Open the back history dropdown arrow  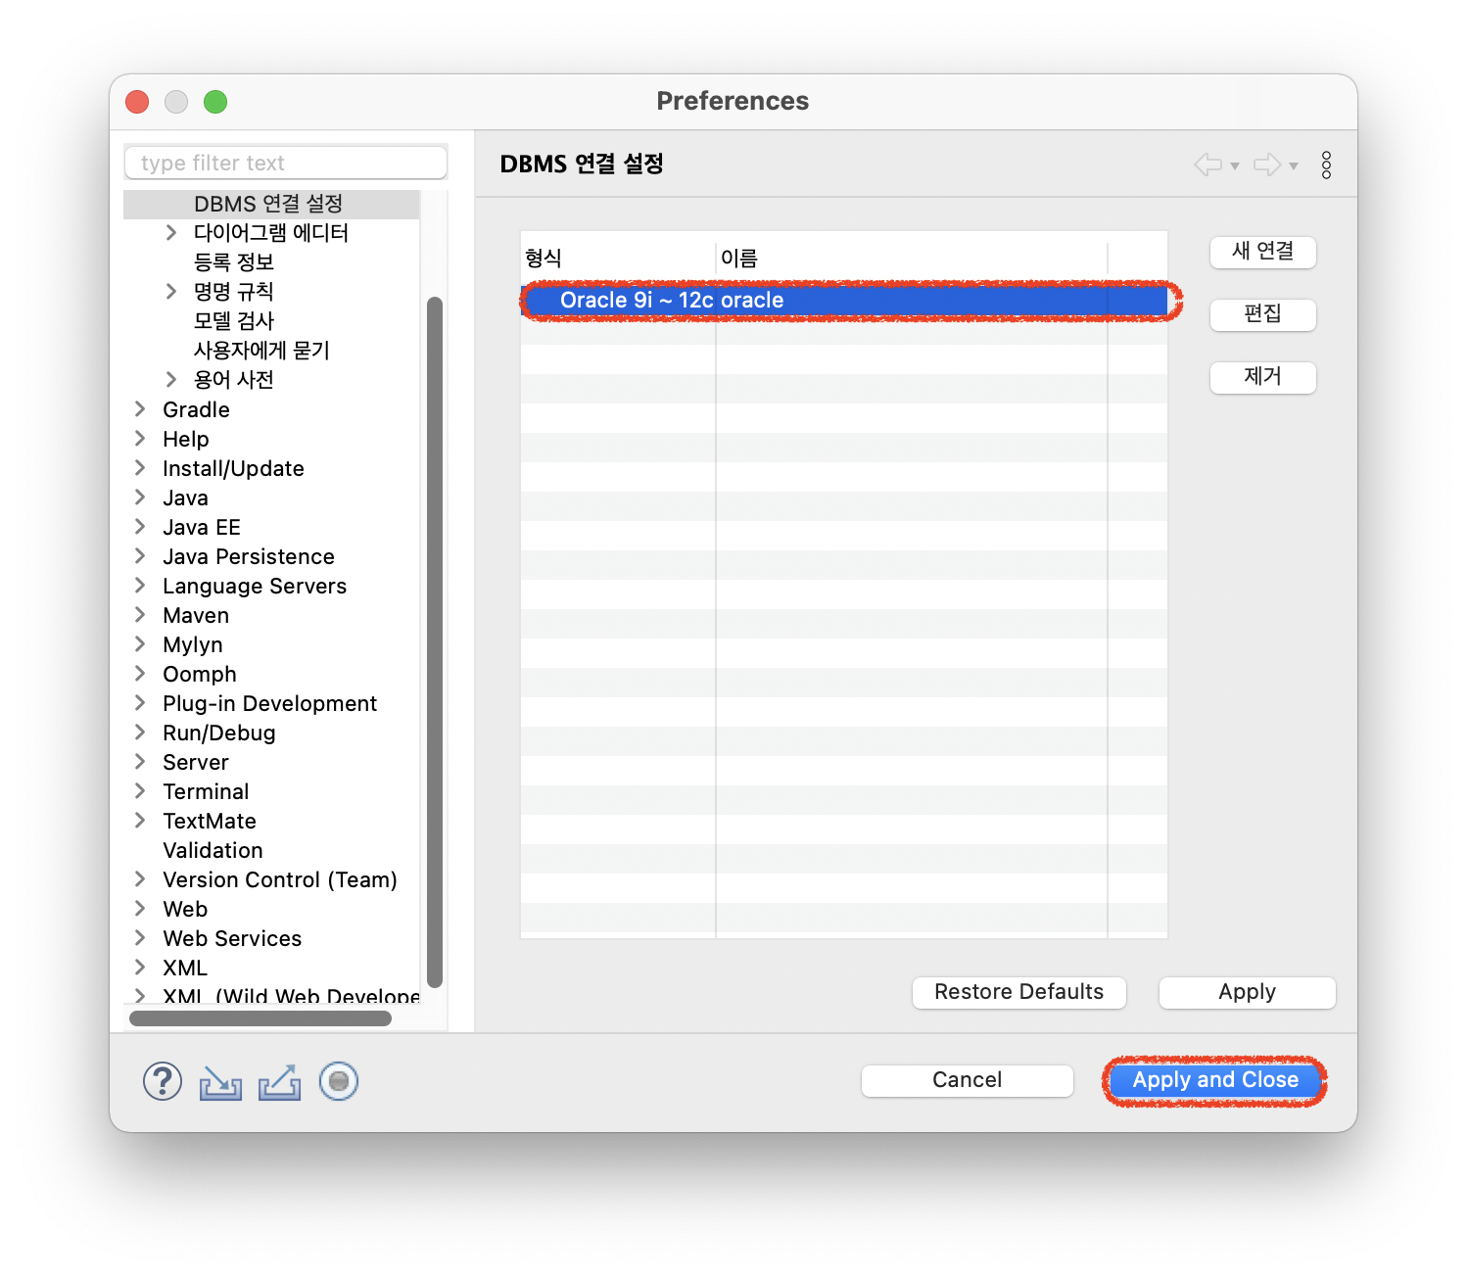coord(1235,166)
